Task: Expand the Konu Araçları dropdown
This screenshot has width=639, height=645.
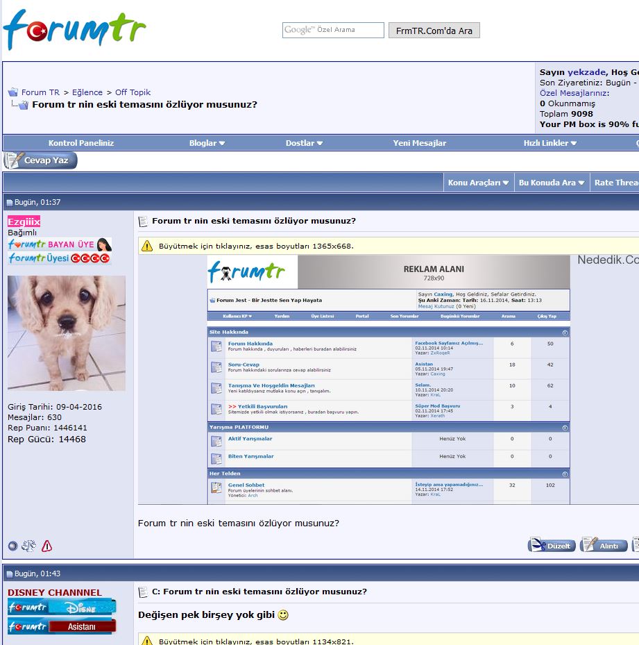Action: click(x=478, y=183)
